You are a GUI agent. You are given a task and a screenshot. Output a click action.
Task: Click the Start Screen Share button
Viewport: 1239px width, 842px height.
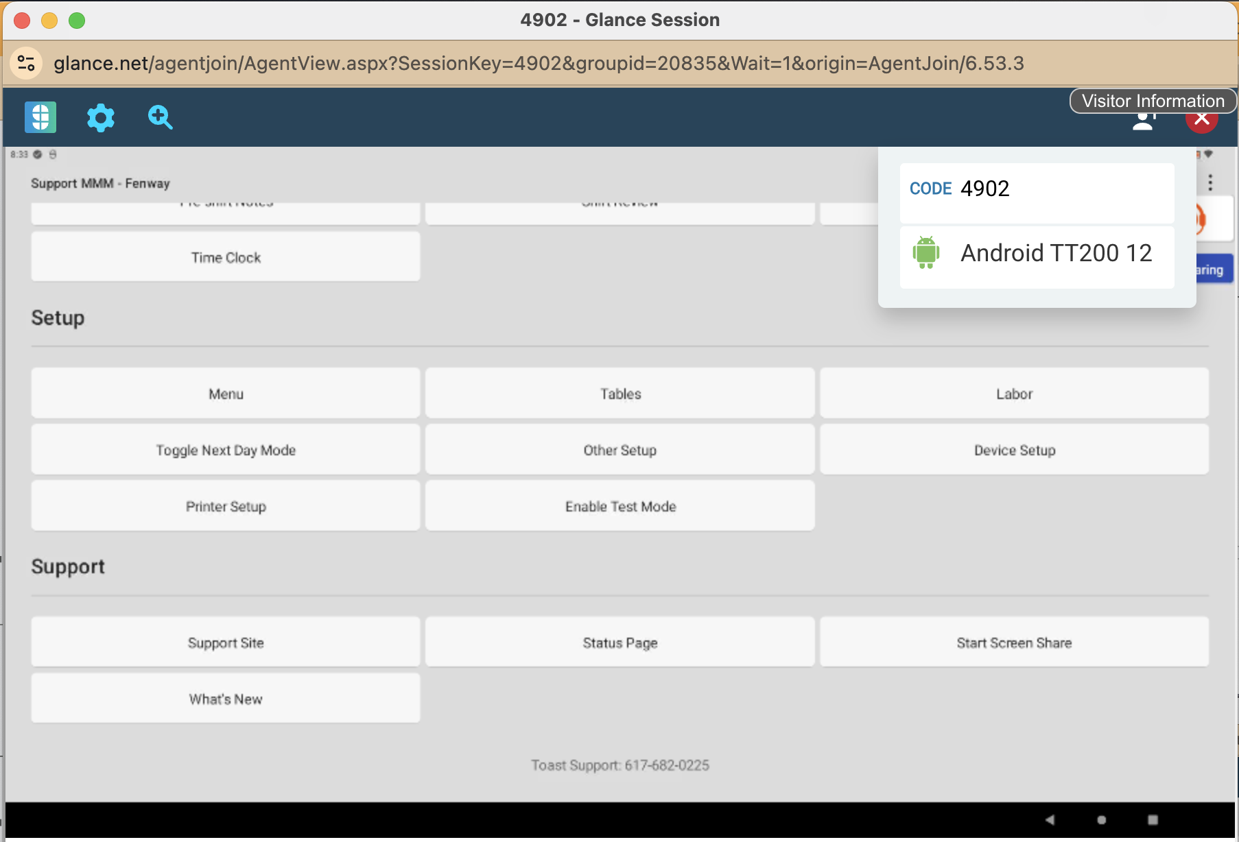point(1014,642)
